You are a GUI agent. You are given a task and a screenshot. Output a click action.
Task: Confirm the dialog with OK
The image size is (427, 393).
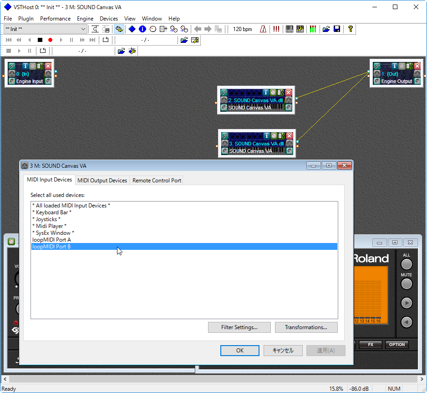pos(239,351)
